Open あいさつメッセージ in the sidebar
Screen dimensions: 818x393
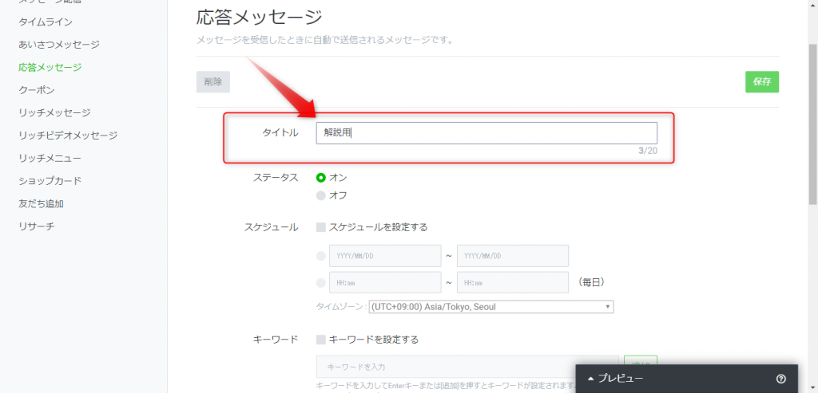point(59,45)
